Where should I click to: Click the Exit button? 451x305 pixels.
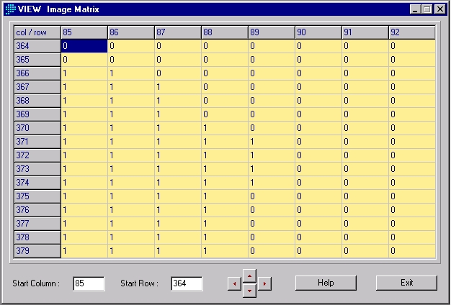pos(406,283)
